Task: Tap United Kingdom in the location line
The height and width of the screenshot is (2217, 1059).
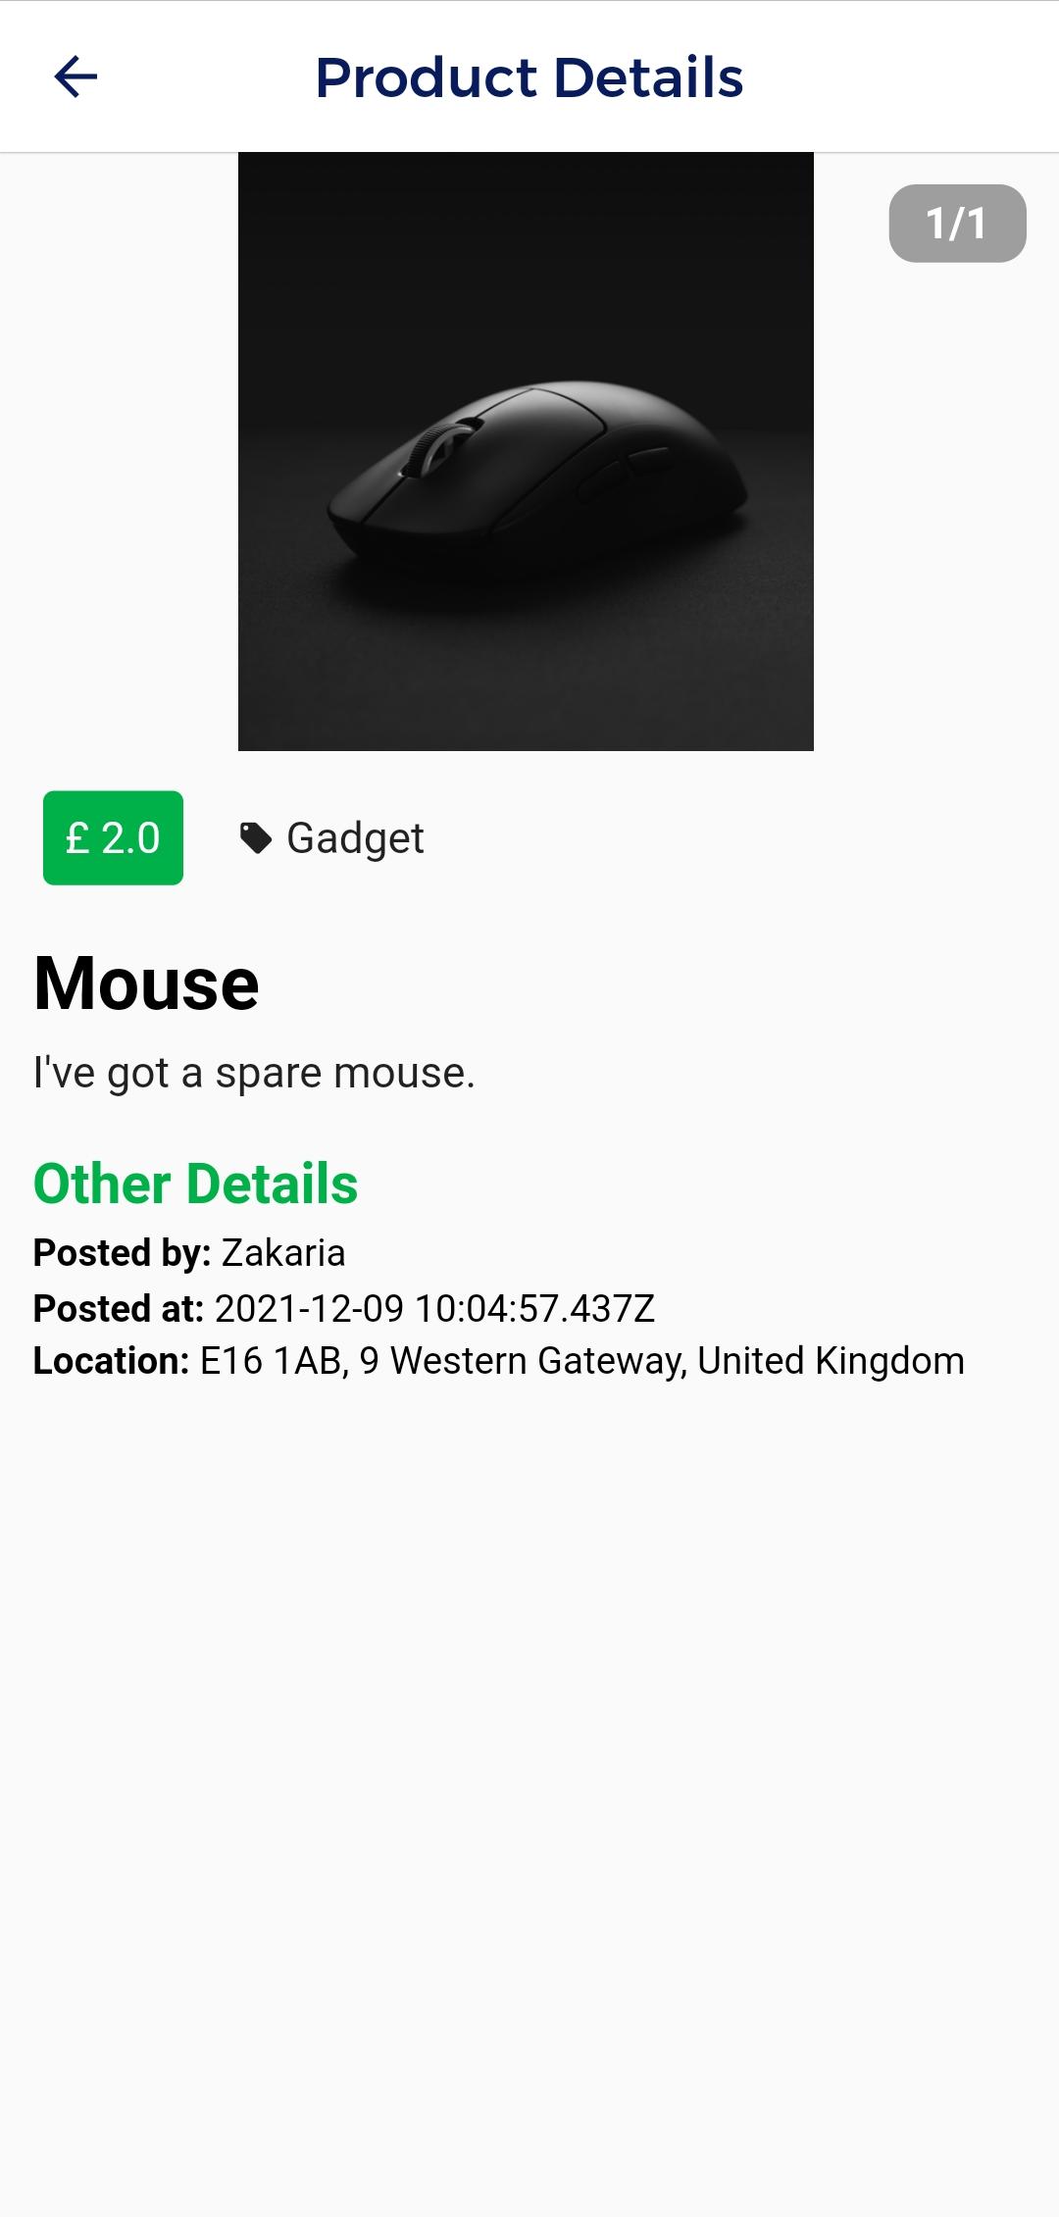Action: 832,1361
